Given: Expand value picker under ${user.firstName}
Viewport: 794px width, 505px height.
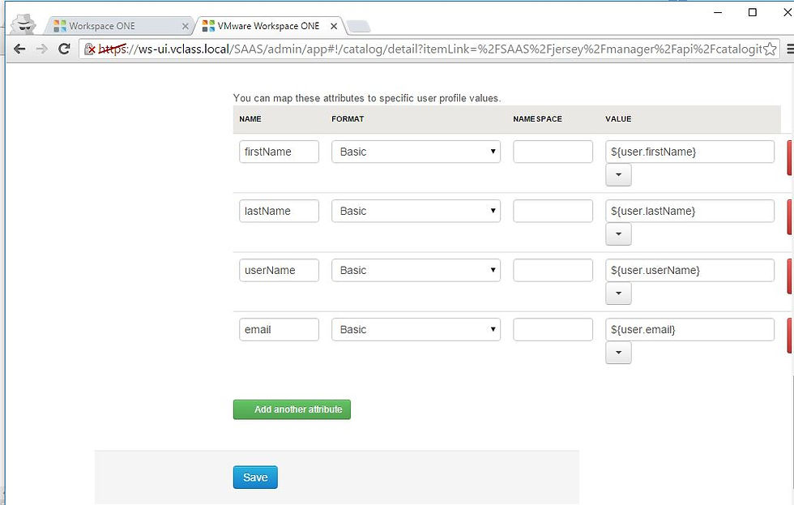Looking at the screenshot, I should [x=618, y=175].
